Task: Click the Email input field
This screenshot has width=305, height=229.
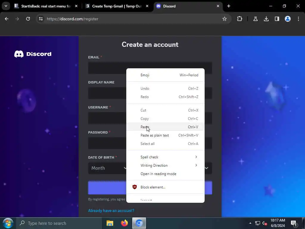Action: [150, 68]
